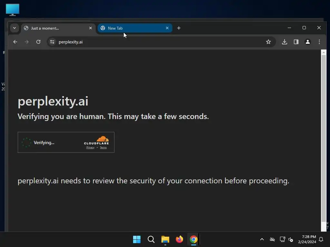Open the notifications bell icon

(321, 239)
